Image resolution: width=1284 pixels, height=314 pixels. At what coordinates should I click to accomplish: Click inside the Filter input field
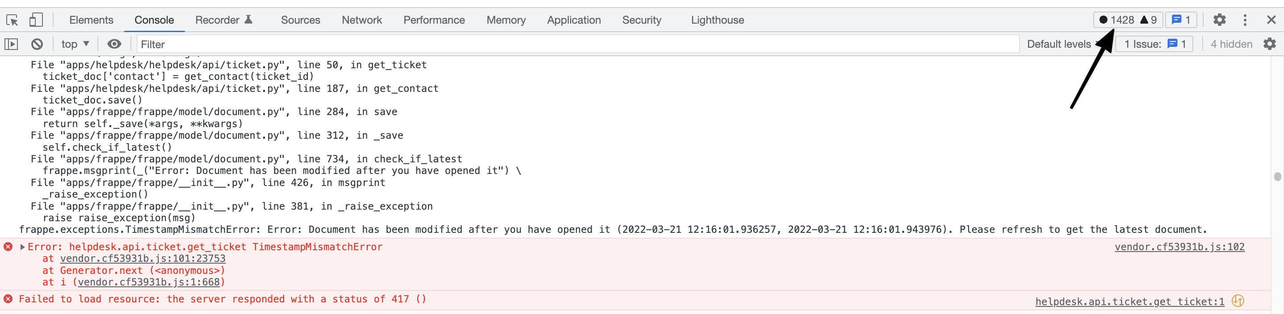coord(299,44)
